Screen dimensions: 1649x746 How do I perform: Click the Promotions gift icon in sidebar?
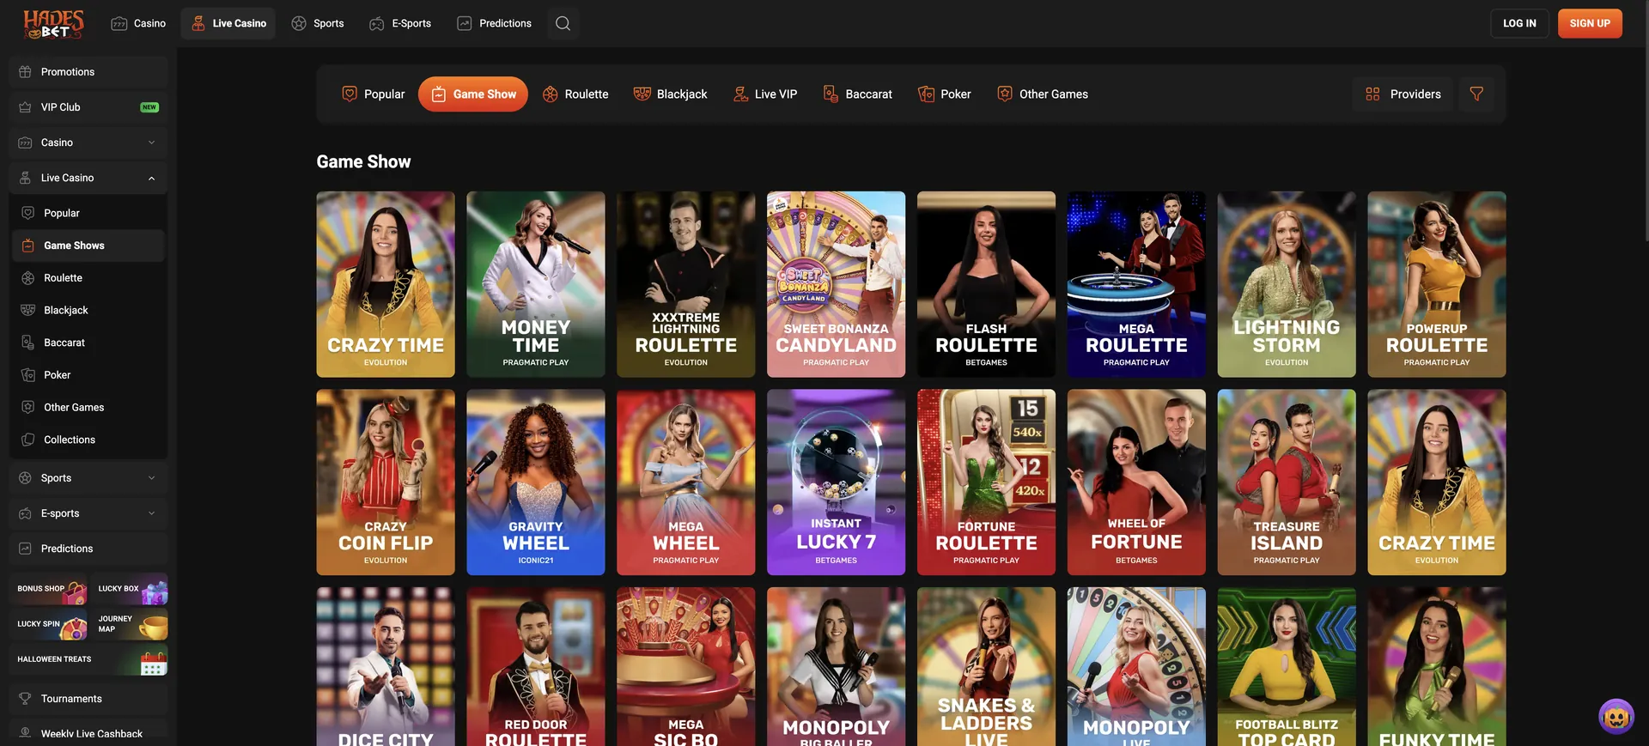26,72
